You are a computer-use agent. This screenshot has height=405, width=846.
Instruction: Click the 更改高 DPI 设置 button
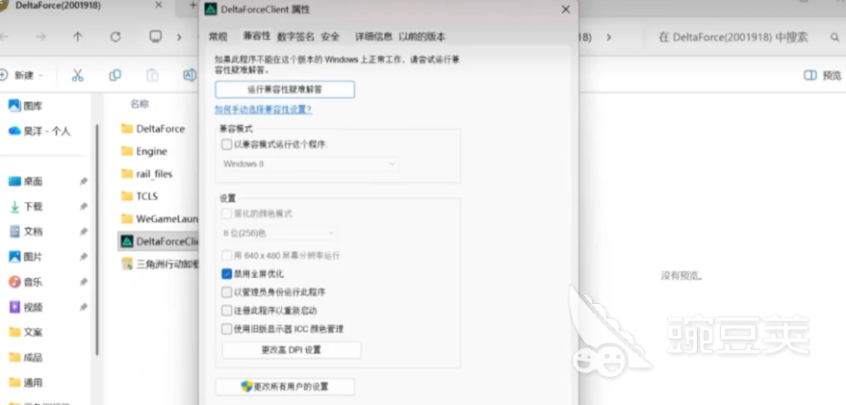291,350
